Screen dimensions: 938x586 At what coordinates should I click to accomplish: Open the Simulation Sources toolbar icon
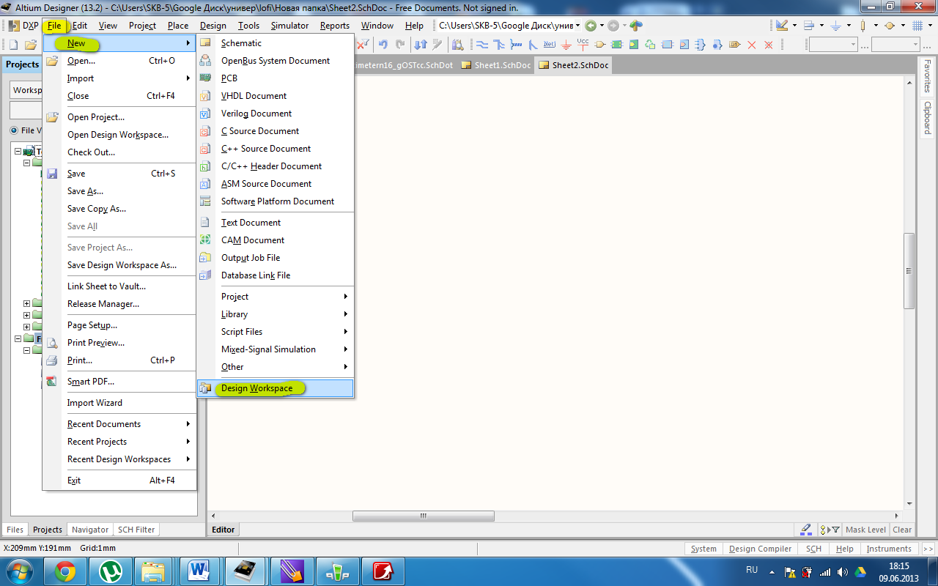click(x=890, y=25)
